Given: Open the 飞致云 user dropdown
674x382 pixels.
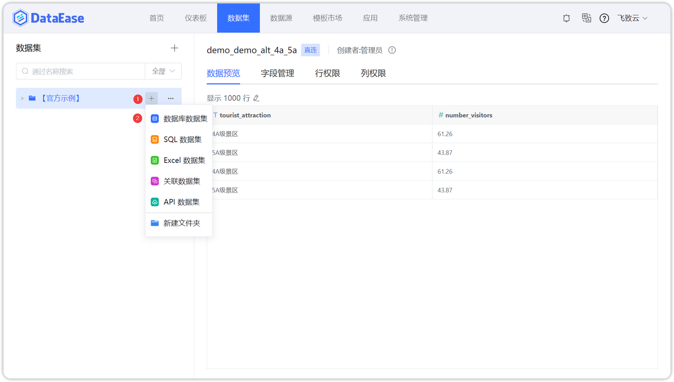Looking at the screenshot, I should tap(632, 18).
